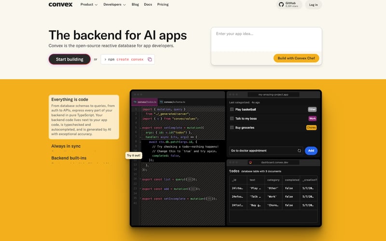Open the Docs page
Image resolution: width=386 pixels, height=241 pixels.
click(x=148, y=4)
